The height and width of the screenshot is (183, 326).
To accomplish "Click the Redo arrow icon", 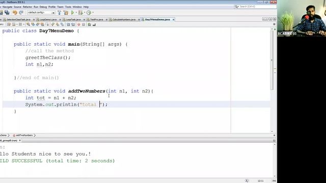I will 21,13.
